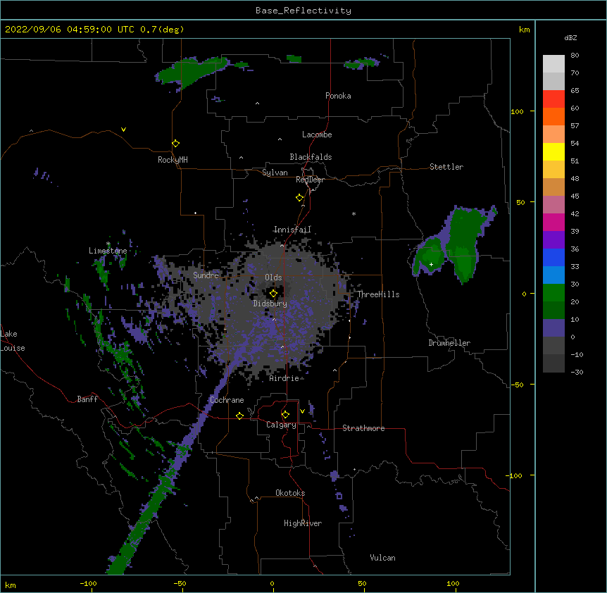Click the Ponoka city label

point(338,96)
